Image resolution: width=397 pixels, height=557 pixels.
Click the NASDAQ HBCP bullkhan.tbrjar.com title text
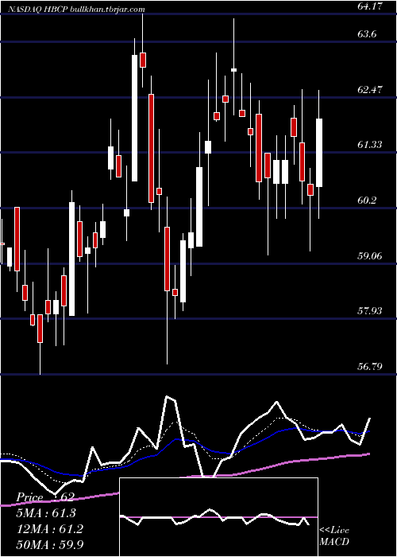[75, 10]
